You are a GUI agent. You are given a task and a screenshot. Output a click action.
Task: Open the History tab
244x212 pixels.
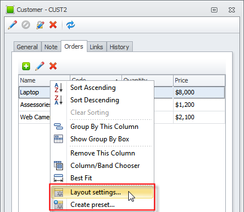click(119, 47)
